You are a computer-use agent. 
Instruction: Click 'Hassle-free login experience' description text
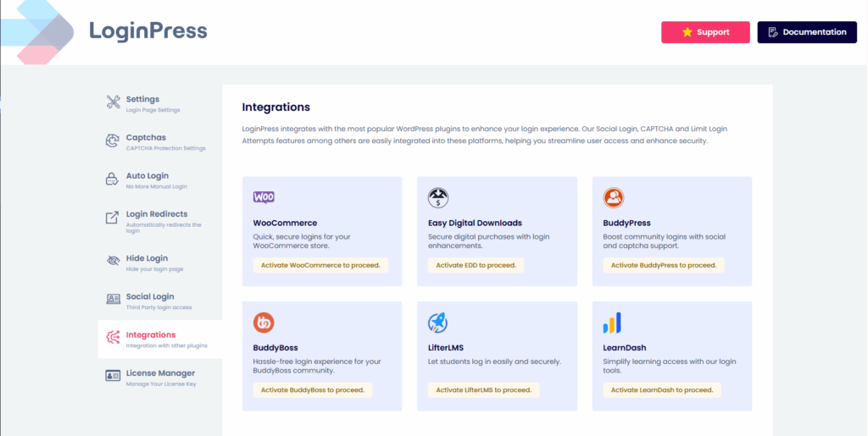point(317,366)
